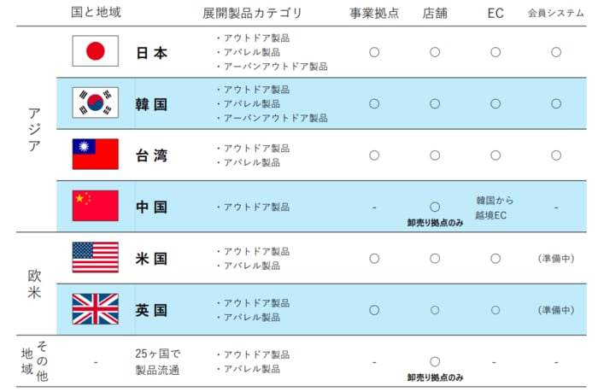Select the 店舗 circle for 米国

pyautogui.click(x=435, y=259)
